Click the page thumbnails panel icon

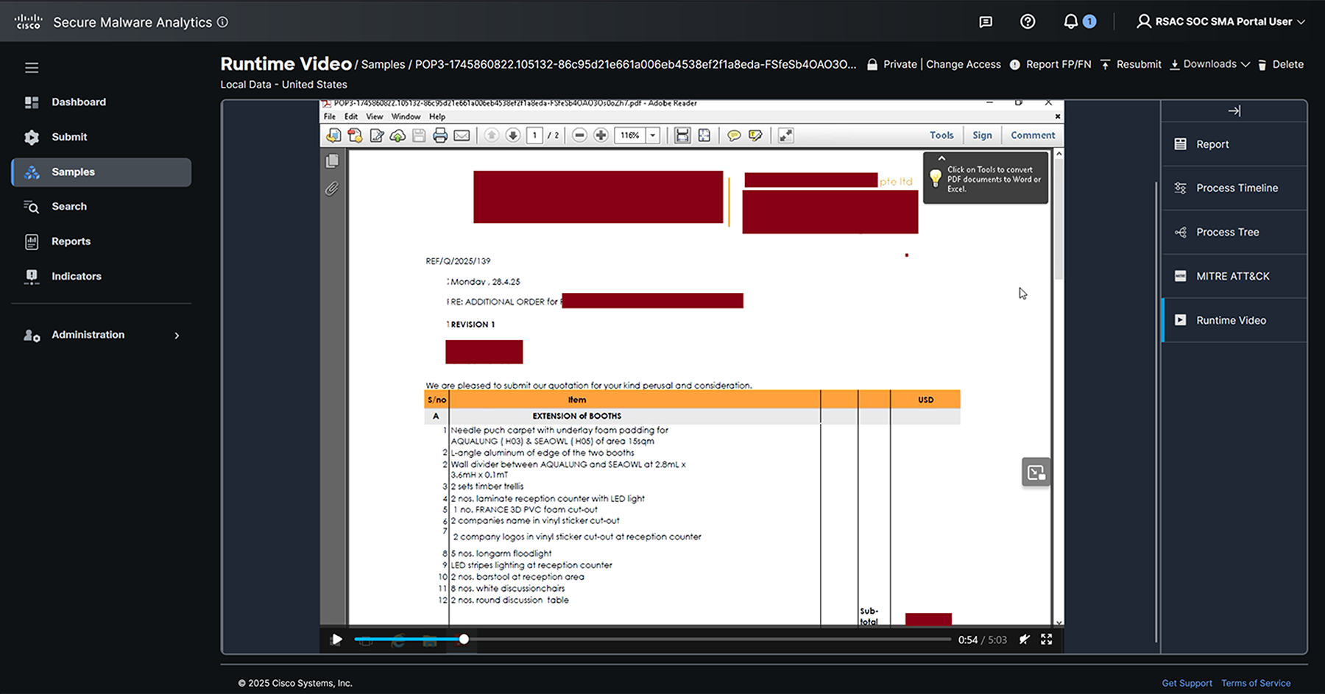(x=332, y=160)
